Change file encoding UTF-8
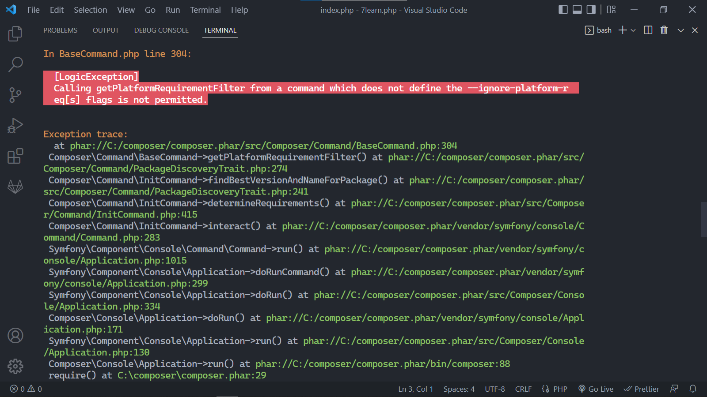707x397 pixels. 495,389
